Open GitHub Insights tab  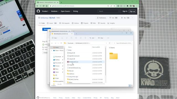coord(111,23)
